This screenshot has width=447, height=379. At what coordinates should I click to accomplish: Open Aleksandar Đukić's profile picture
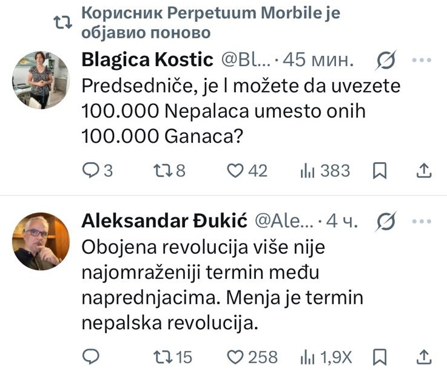pos(41,242)
